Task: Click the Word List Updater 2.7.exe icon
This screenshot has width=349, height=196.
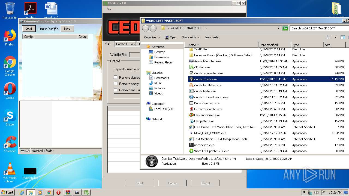Action: pyautogui.click(x=191, y=151)
